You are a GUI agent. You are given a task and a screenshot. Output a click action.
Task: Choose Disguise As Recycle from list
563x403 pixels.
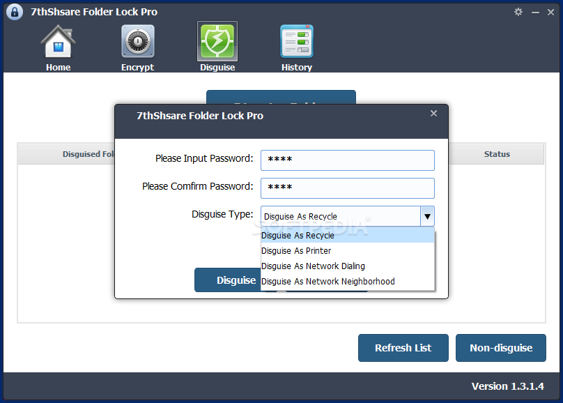[348, 235]
